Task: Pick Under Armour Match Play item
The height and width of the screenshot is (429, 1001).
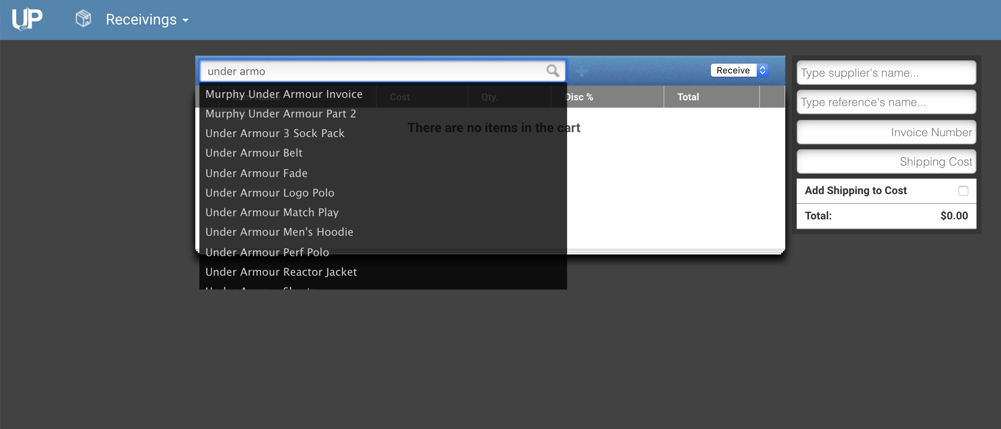Action: pos(272,212)
